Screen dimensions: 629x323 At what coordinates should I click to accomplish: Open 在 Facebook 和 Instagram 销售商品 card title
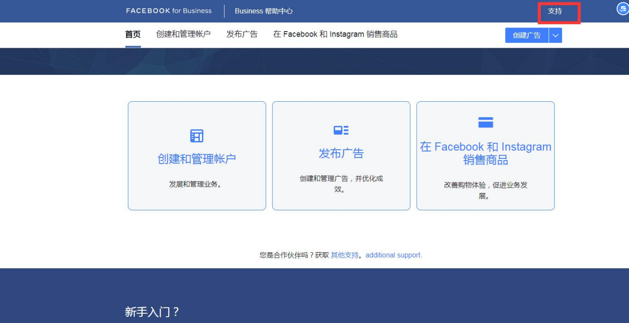(x=486, y=153)
